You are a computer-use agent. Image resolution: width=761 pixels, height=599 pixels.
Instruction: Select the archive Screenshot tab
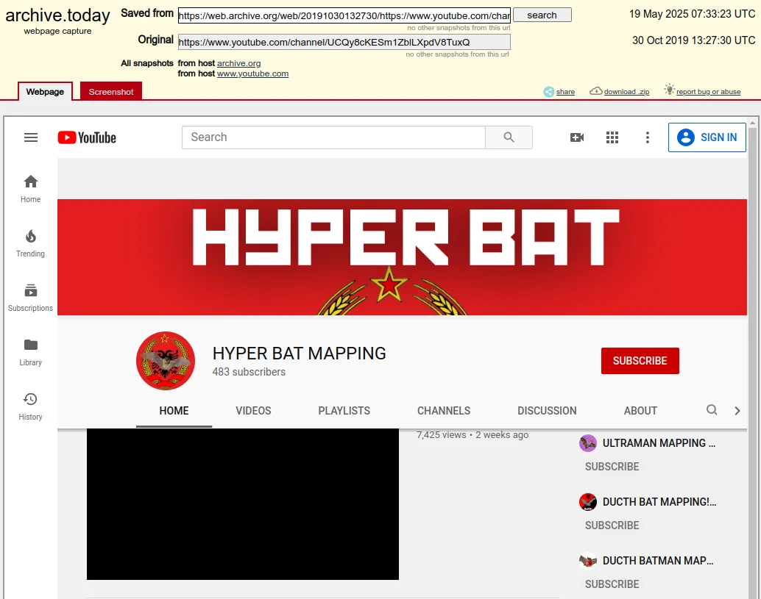tap(111, 92)
